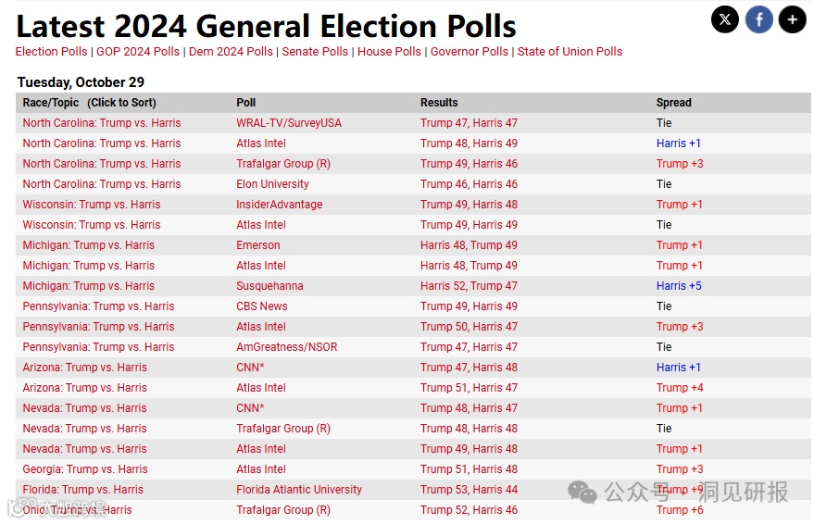
Task: Click the X (Twitter) share icon
Action: [725, 19]
